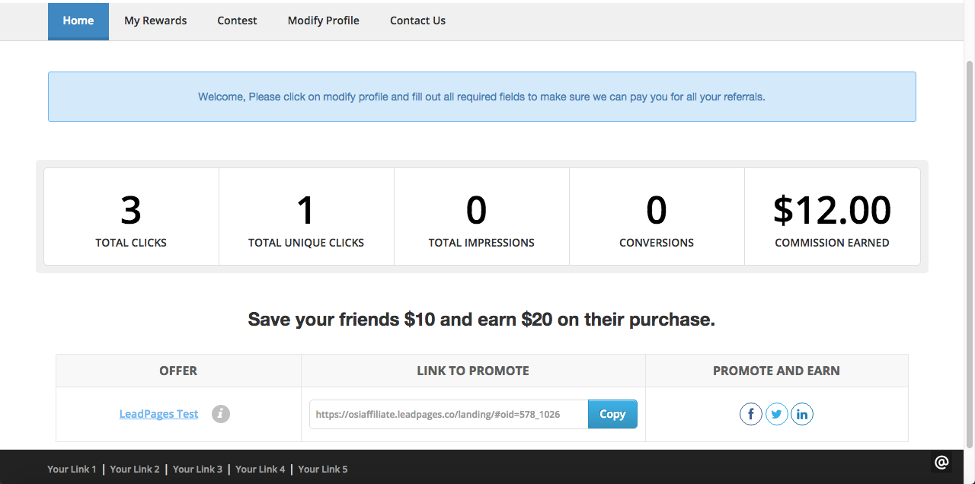Click the @ icon in footer
Image resolution: width=975 pixels, height=484 pixels.
[x=941, y=462]
